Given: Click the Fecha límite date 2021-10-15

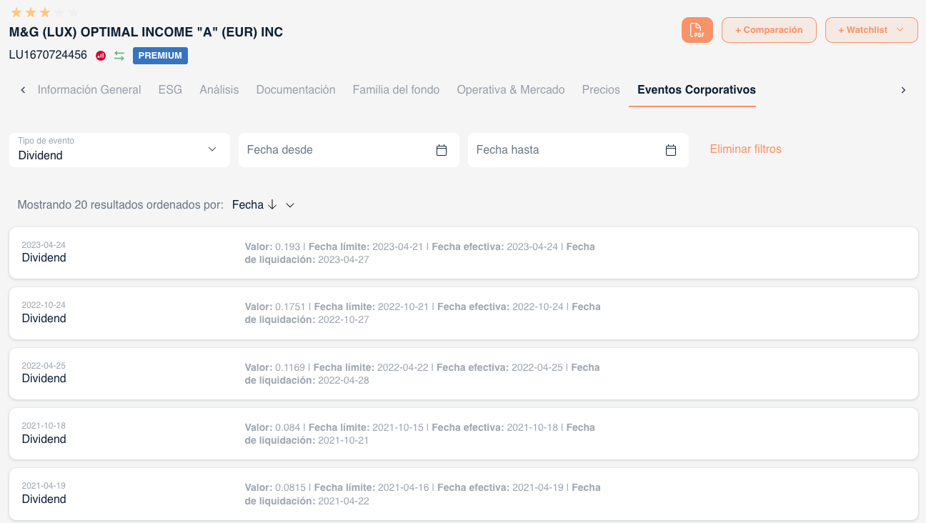Looking at the screenshot, I should pyautogui.click(x=398, y=427).
